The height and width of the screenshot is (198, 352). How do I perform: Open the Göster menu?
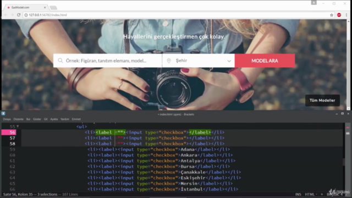pyautogui.click(x=37, y=119)
